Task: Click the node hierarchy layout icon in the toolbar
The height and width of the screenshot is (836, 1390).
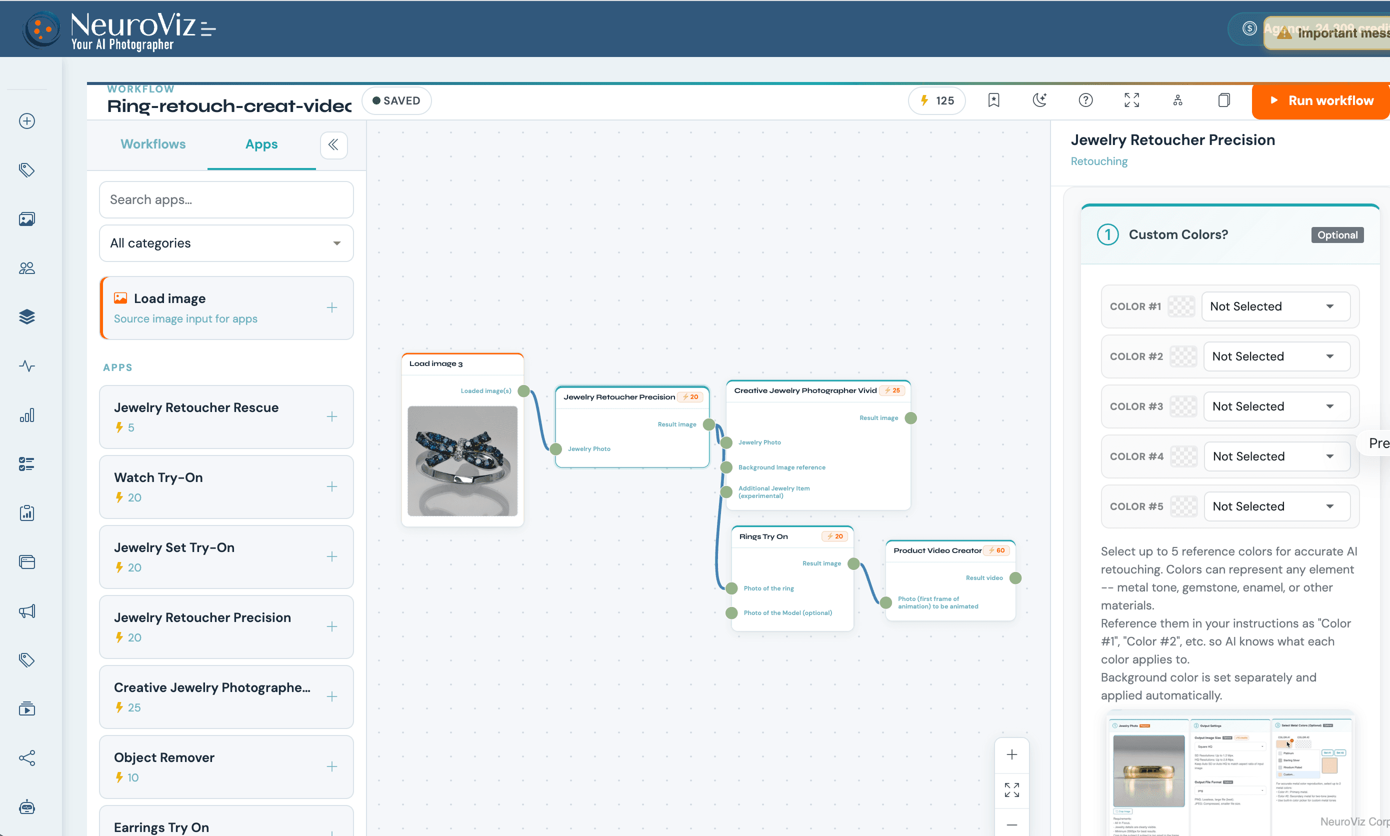Action: (x=1177, y=100)
